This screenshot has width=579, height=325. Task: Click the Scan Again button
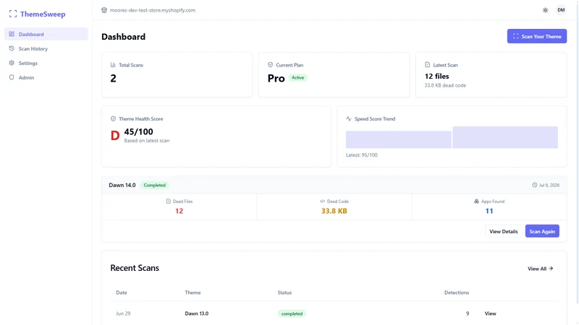(x=542, y=231)
